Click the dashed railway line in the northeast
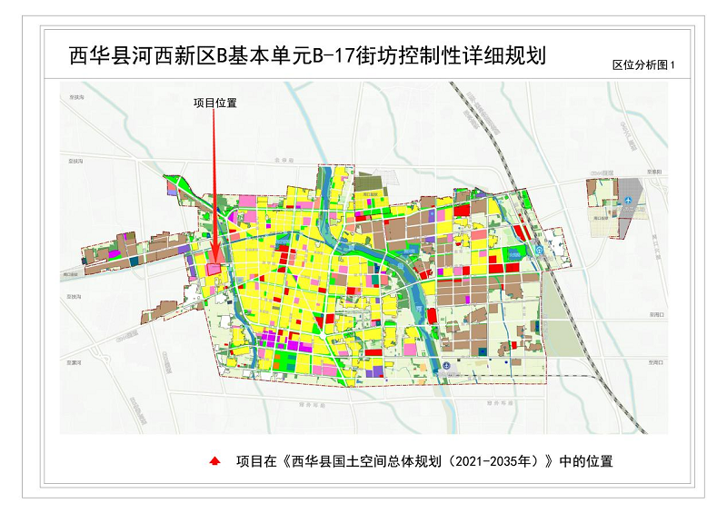The image size is (727, 513). (x=480, y=118)
